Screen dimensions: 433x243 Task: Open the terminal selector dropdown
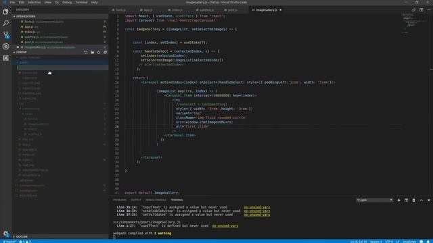(374, 200)
